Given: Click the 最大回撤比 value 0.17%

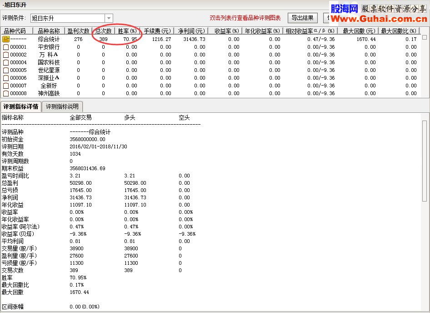Looking at the screenshot, I should coord(77,285).
